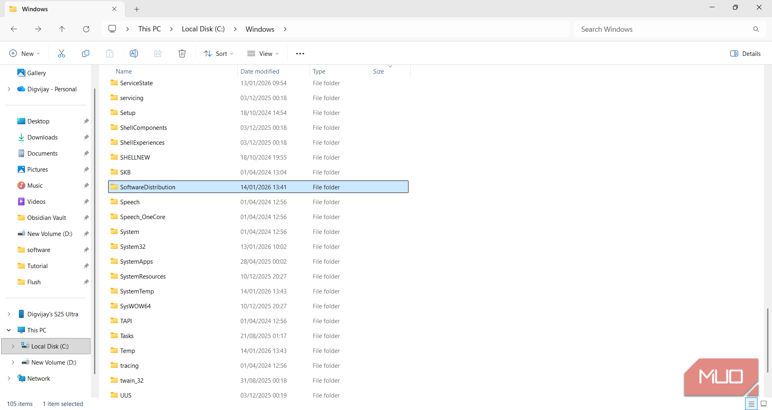Image resolution: width=772 pixels, height=410 pixels.
Task: Unpin Desktop via its pin icon
Action: pos(86,121)
